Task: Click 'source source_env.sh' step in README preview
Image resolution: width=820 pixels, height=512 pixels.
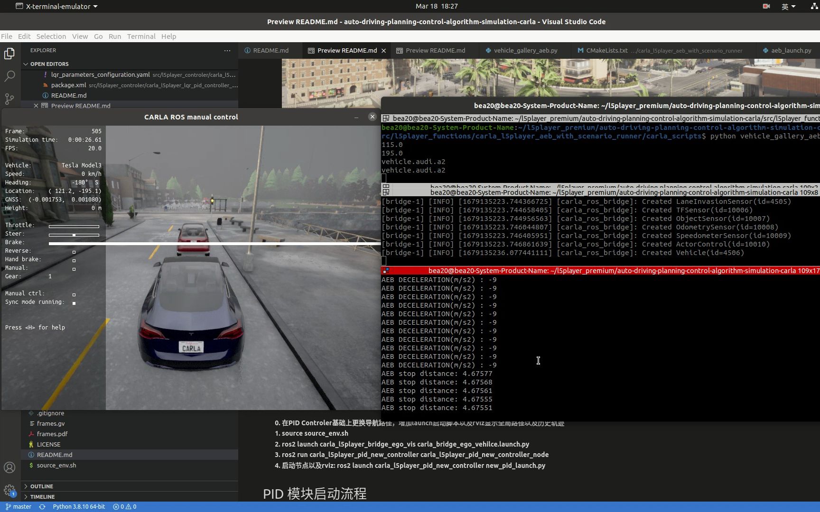Action: coord(315,433)
